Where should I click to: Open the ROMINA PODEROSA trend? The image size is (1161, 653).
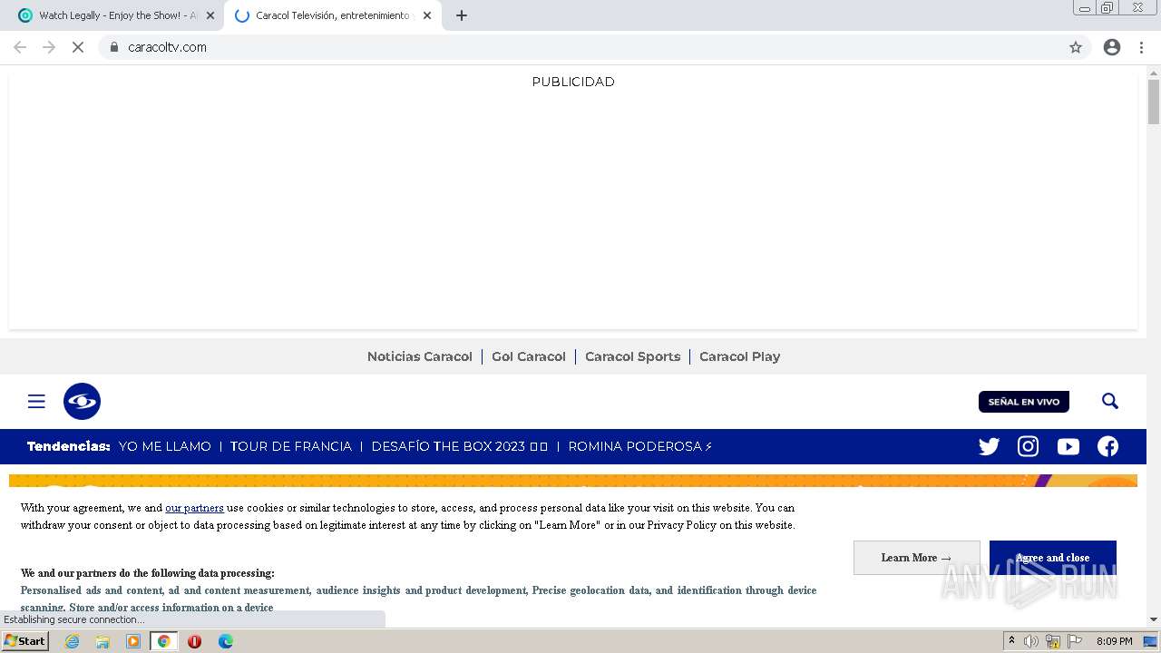coord(640,446)
